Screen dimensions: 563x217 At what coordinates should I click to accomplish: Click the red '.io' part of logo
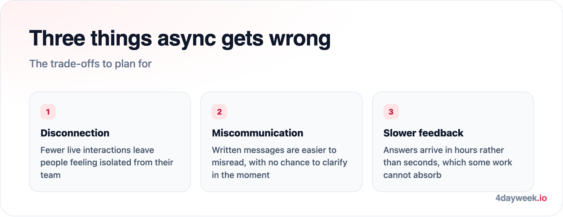542,198
